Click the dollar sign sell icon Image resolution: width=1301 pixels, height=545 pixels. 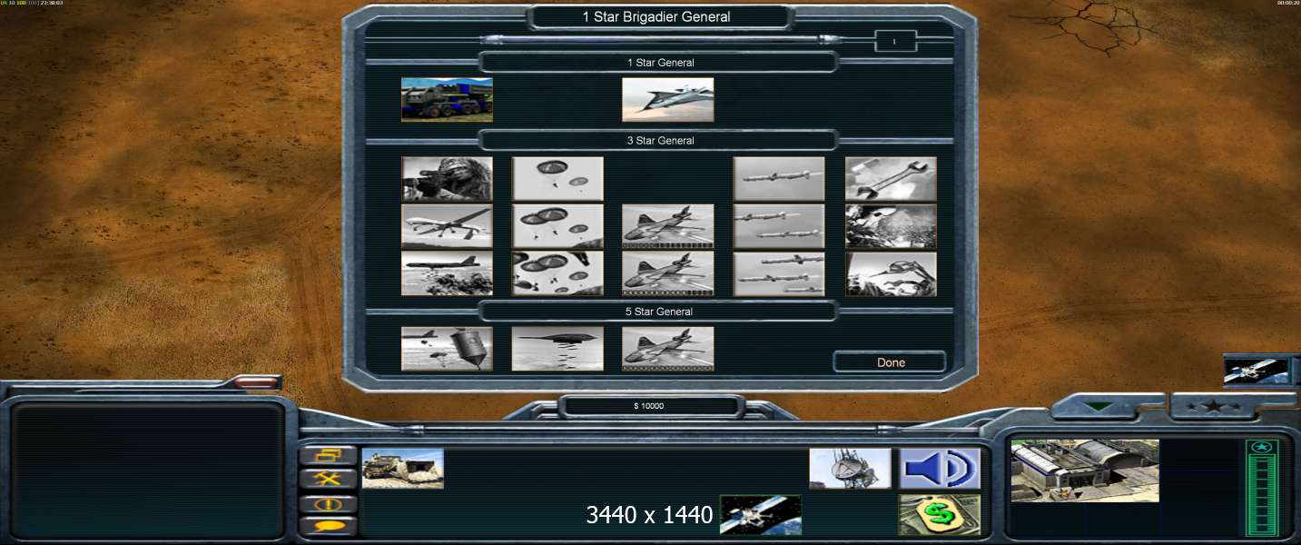pyautogui.click(x=940, y=515)
